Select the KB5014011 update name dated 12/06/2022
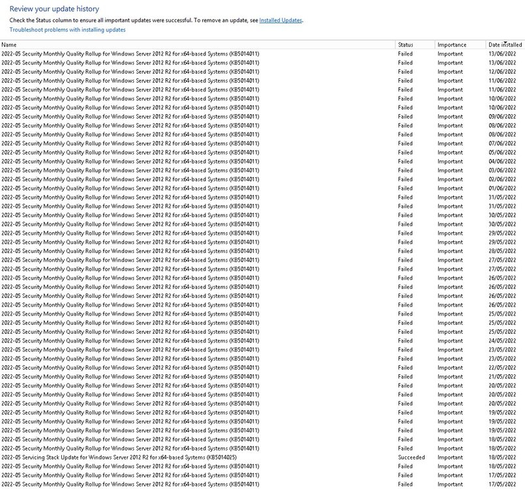The height and width of the screenshot is (489, 525). 130,72
